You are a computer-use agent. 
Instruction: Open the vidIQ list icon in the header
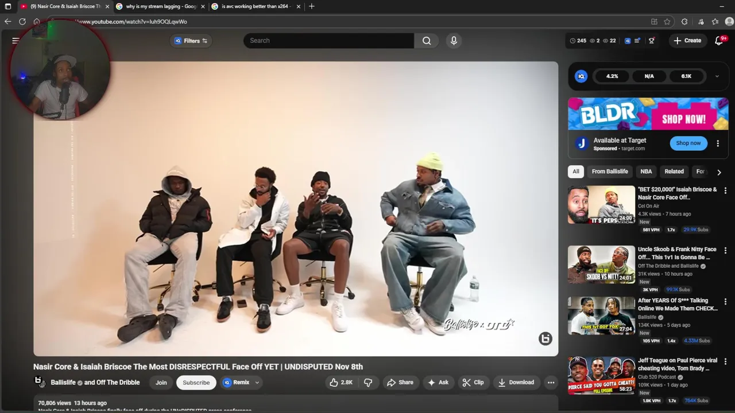tap(637, 41)
